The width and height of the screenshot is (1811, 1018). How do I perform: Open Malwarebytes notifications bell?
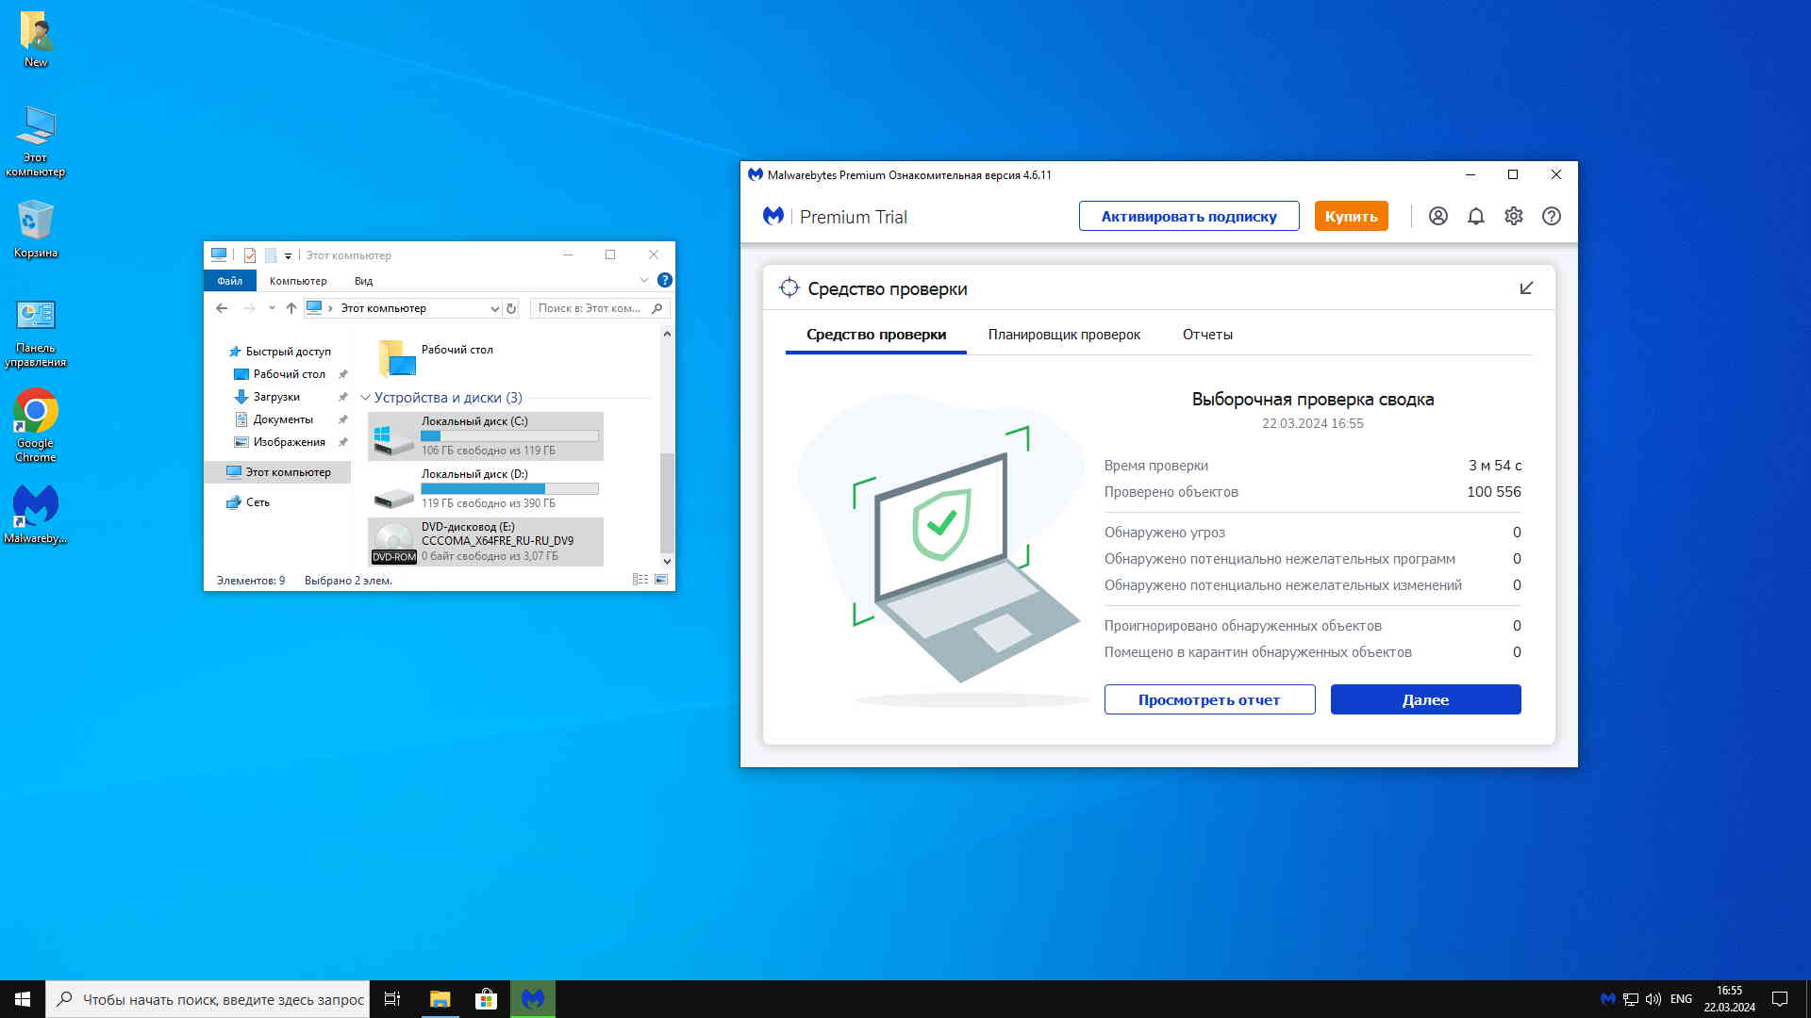click(1475, 216)
